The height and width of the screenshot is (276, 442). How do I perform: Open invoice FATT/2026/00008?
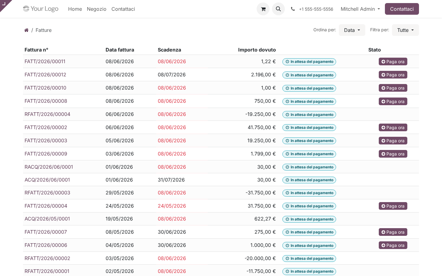(46, 101)
